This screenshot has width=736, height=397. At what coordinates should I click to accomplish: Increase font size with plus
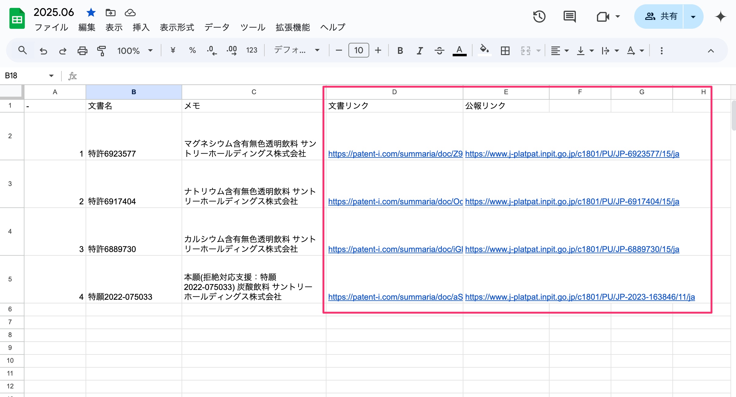378,50
